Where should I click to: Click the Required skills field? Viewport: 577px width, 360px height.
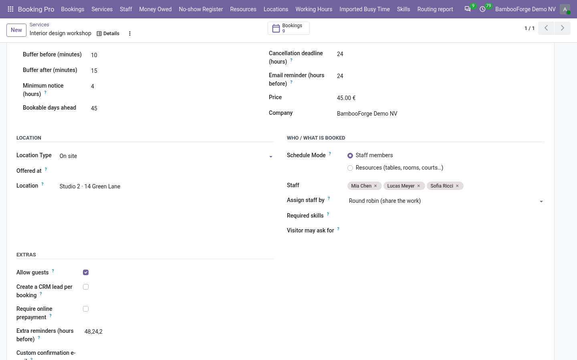446,216
